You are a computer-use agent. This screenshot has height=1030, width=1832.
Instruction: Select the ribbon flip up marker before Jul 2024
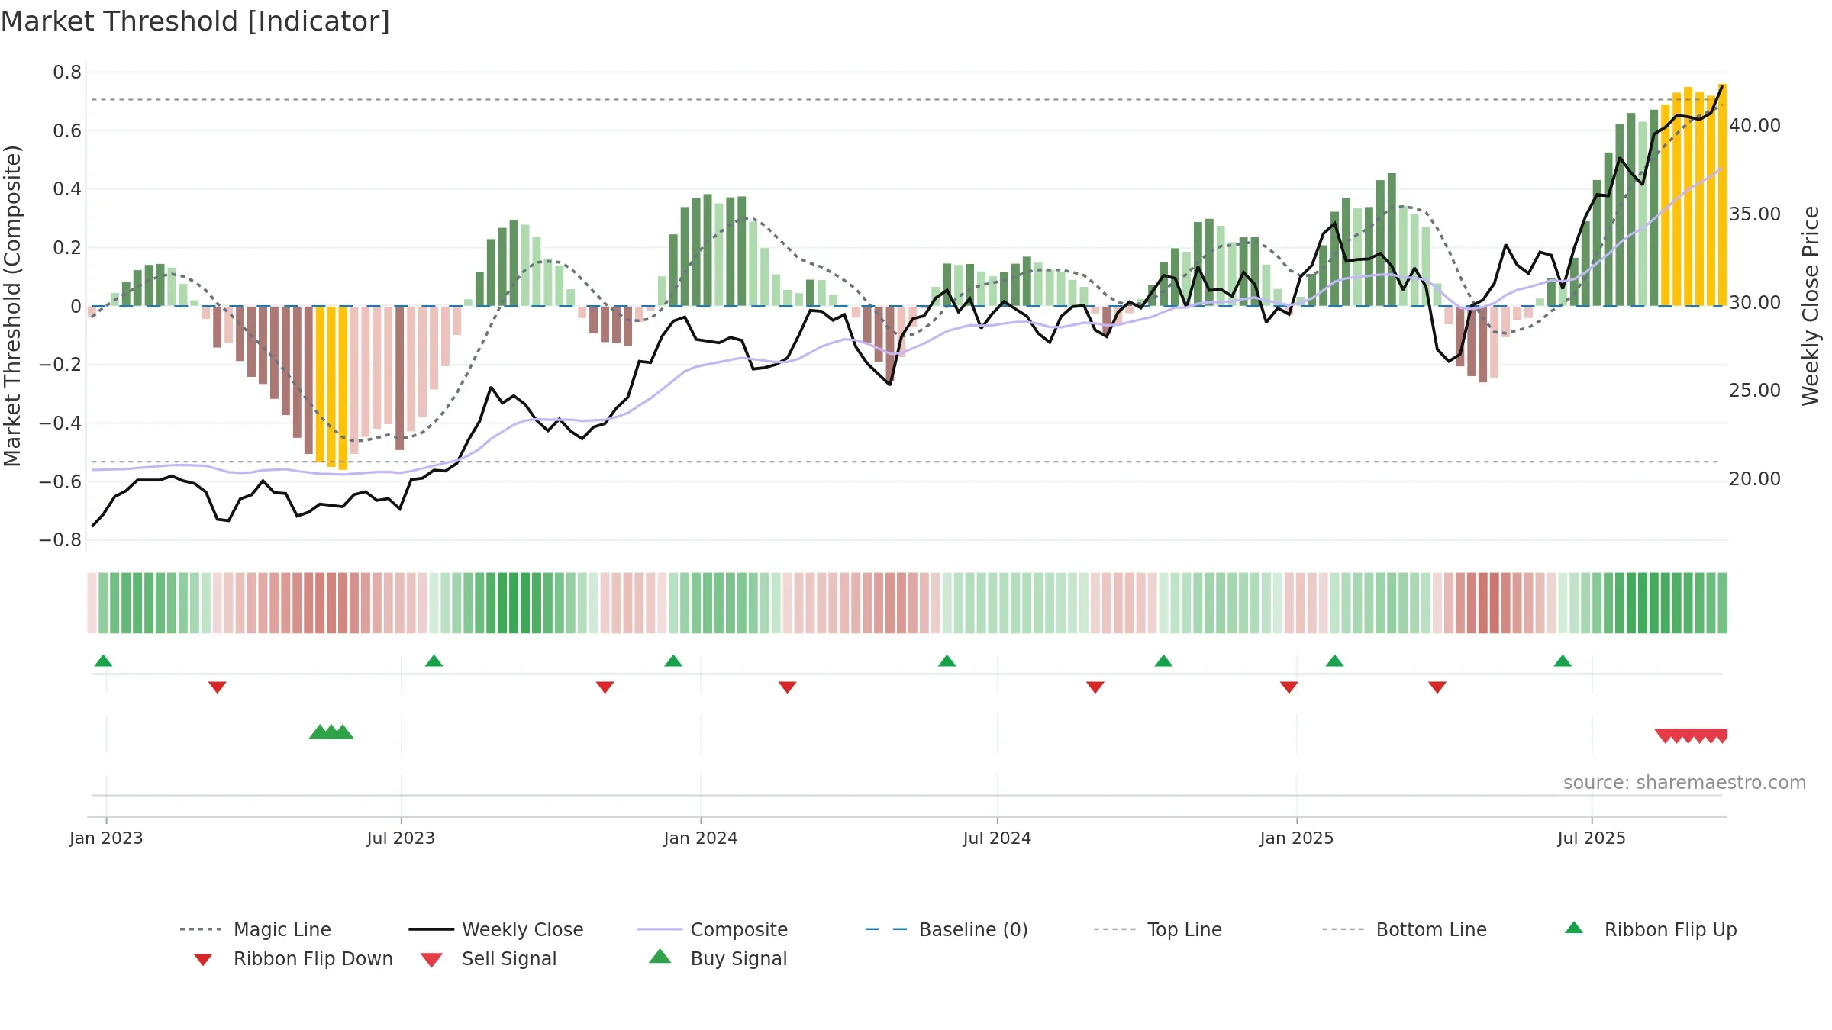[947, 661]
